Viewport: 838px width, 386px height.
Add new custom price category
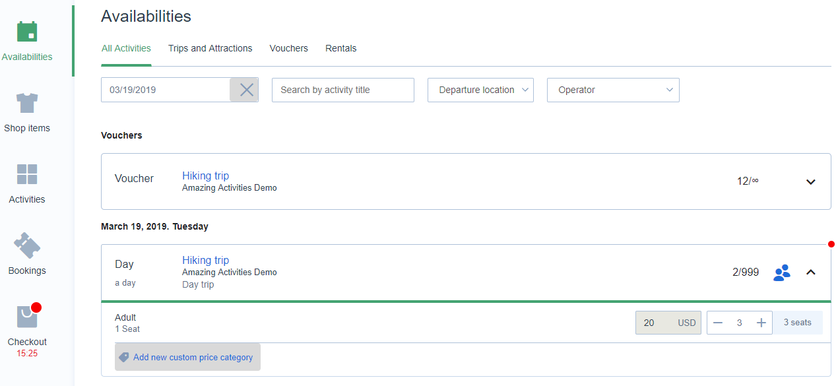187,357
